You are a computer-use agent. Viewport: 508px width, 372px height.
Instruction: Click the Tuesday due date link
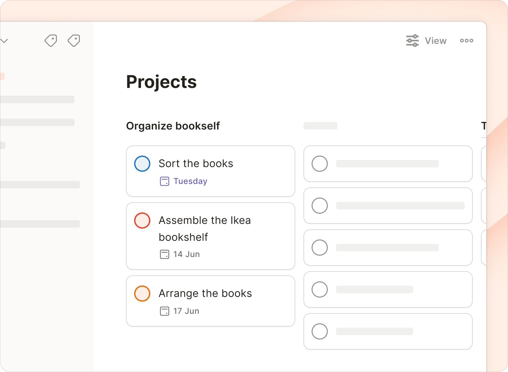tap(190, 181)
